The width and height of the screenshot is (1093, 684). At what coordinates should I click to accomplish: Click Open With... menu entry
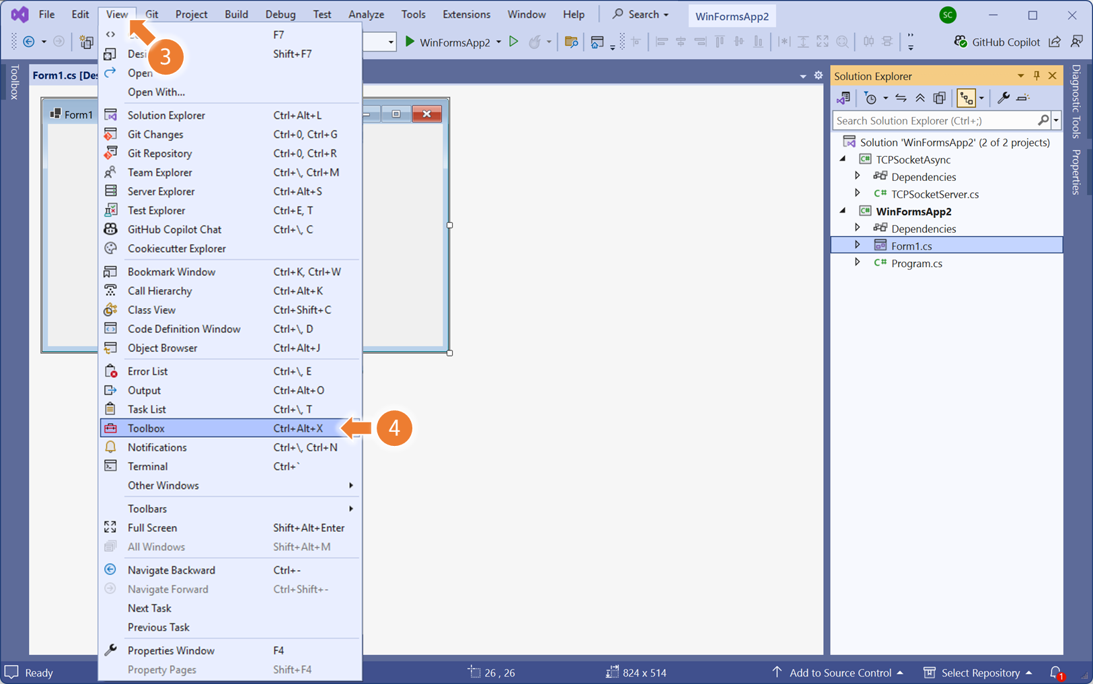(230, 92)
